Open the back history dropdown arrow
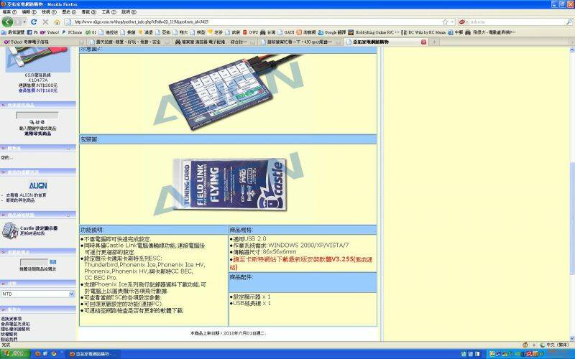 (x=25, y=22)
